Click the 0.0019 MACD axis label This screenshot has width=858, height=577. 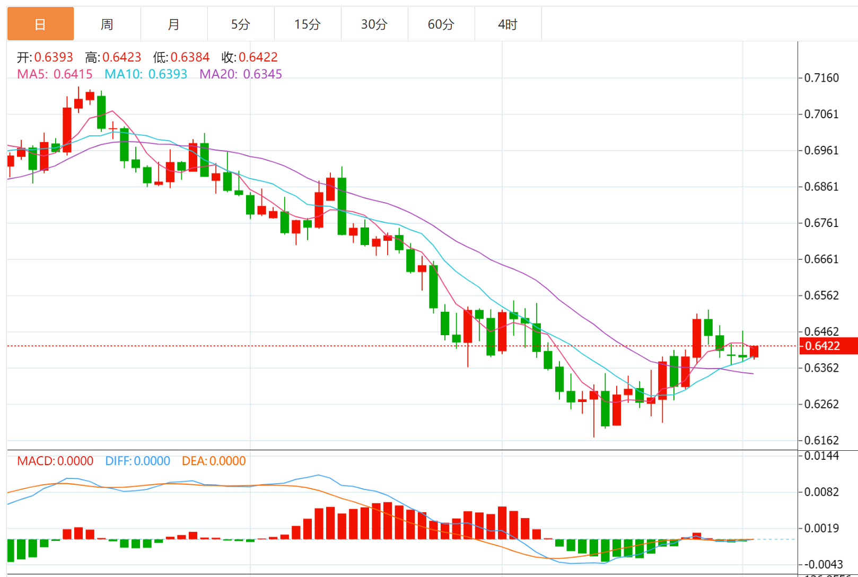[821, 528]
